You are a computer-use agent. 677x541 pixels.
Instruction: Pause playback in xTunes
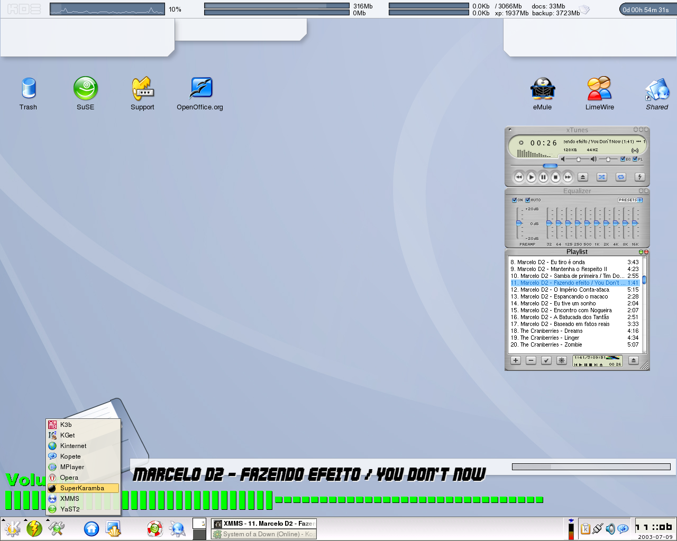pyautogui.click(x=543, y=178)
